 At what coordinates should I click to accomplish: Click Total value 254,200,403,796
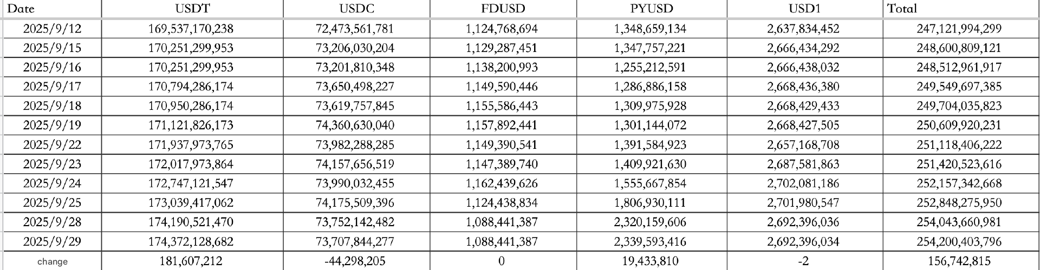pos(959,241)
